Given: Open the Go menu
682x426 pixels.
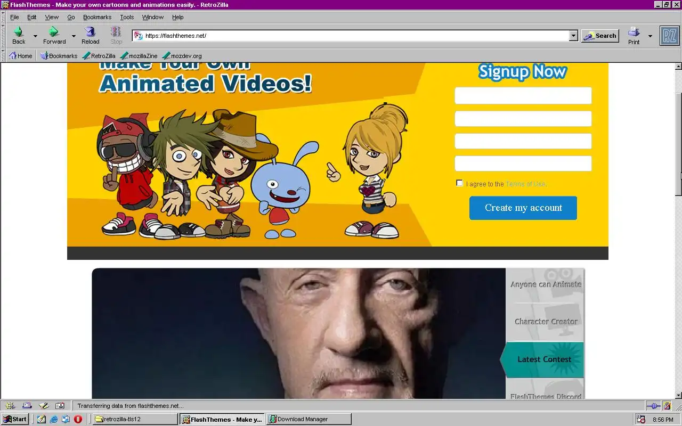Looking at the screenshot, I should [x=71, y=17].
